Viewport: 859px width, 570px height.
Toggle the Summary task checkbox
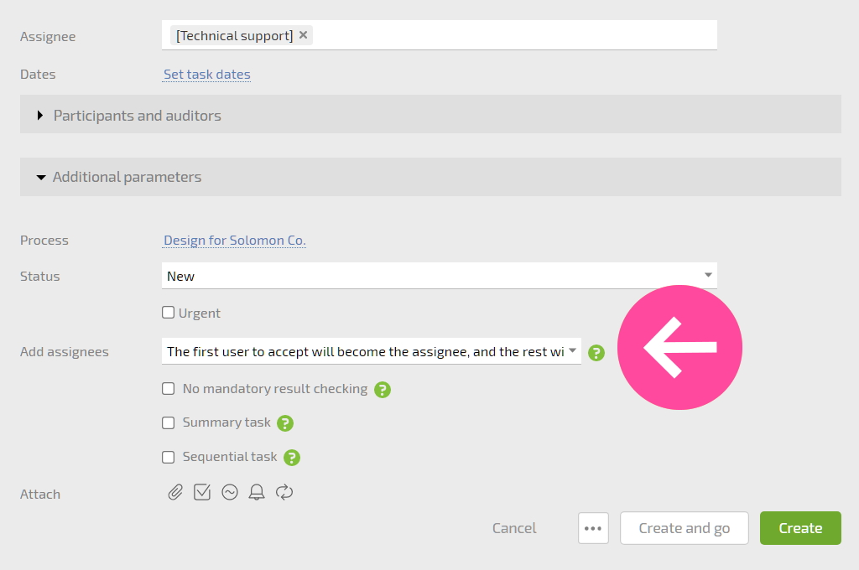pyautogui.click(x=168, y=422)
